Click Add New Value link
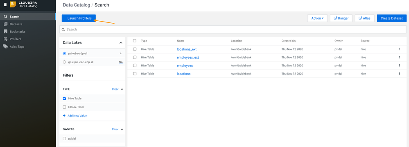 (x=75, y=116)
